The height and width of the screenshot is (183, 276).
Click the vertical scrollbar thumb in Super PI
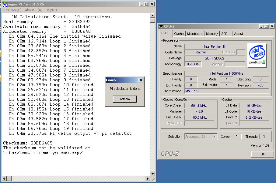(152, 20)
